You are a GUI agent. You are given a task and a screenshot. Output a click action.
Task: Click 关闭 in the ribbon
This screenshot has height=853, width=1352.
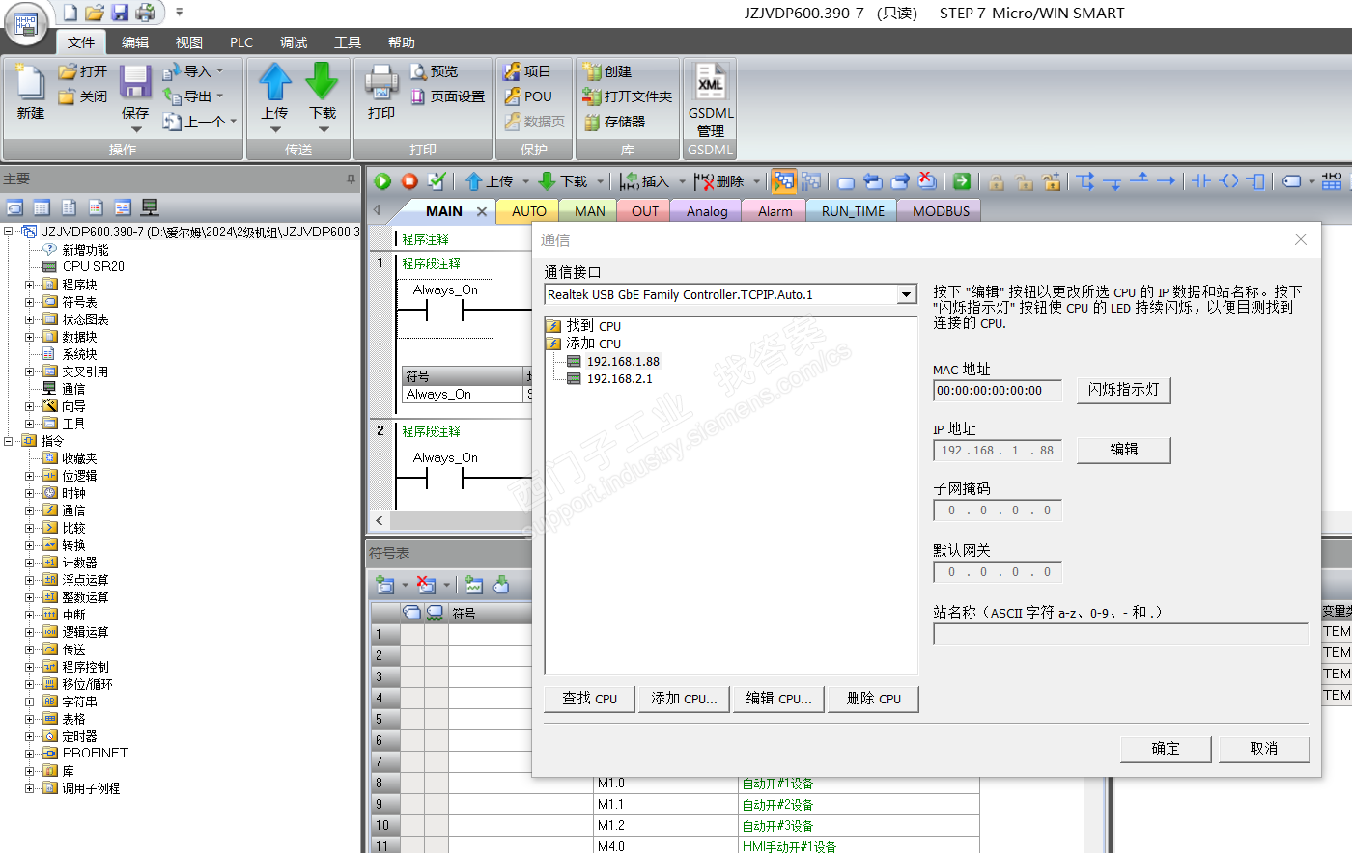(83, 96)
